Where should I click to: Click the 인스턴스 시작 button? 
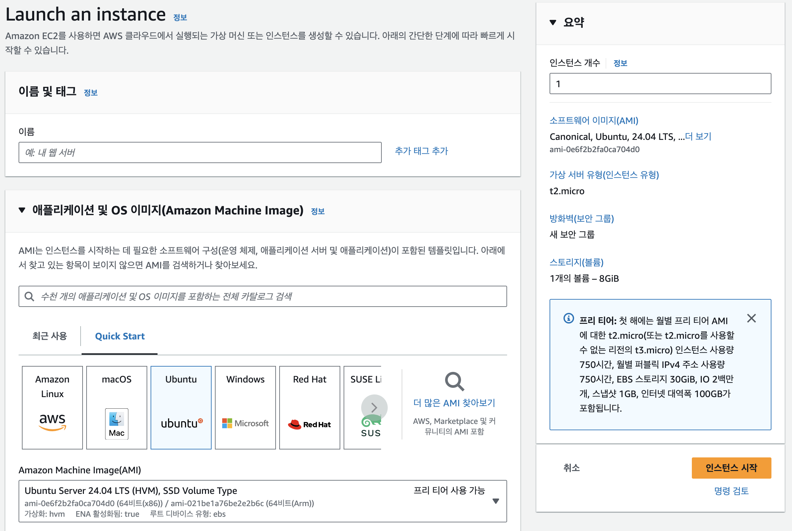click(731, 468)
